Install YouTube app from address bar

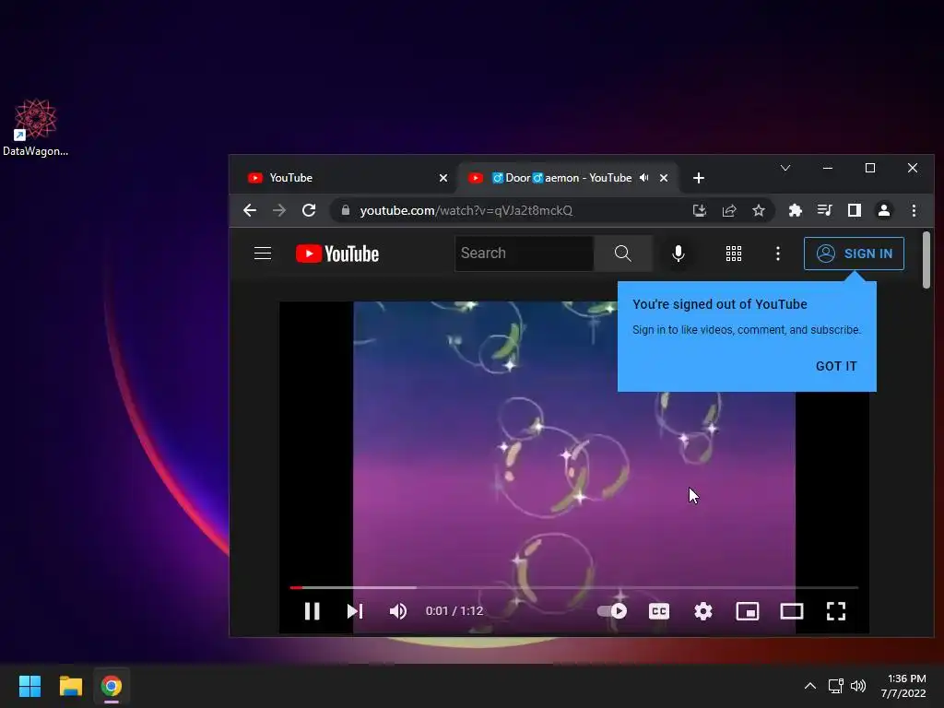point(699,210)
